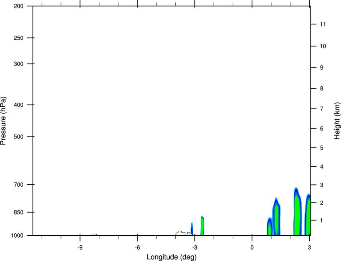Screen dimensions: 341x261
Task: Click the 0 longitude tick label
Action: click(252, 247)
